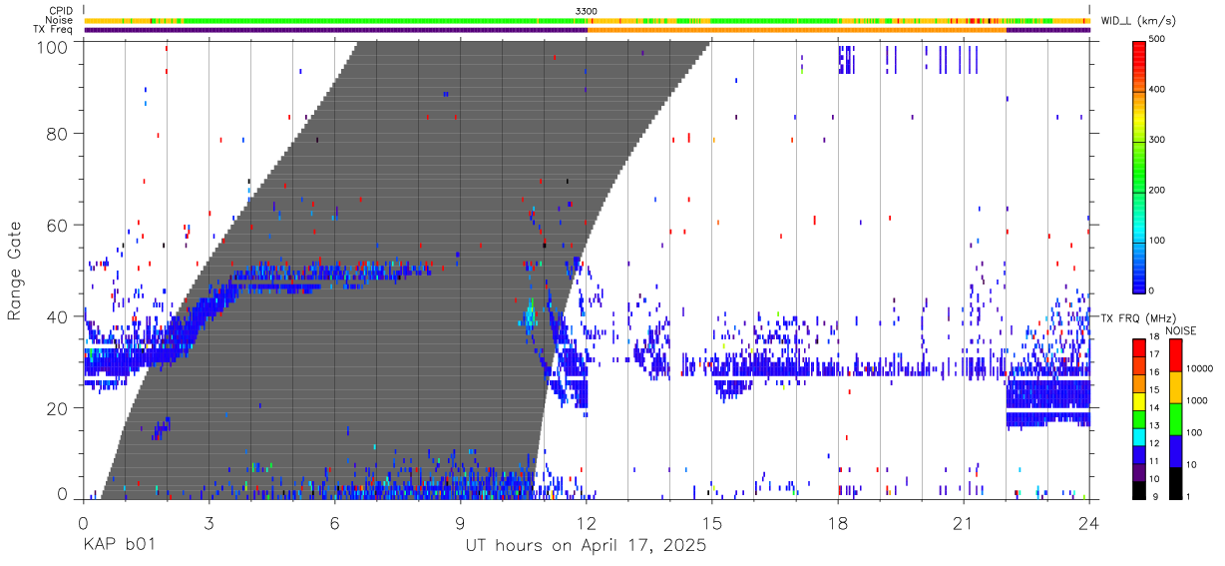This screenshot has width=1225, height=566.
Task: Click range gate axis tick 20
Action: click(x=57, y=408)
